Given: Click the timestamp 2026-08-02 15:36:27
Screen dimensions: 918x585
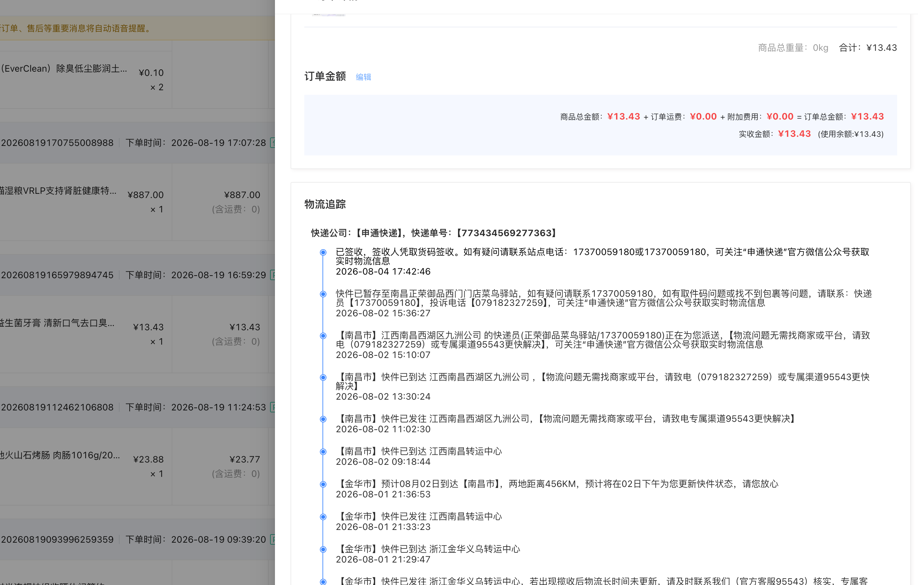Looking at the screenshot, I should (383, 313).
